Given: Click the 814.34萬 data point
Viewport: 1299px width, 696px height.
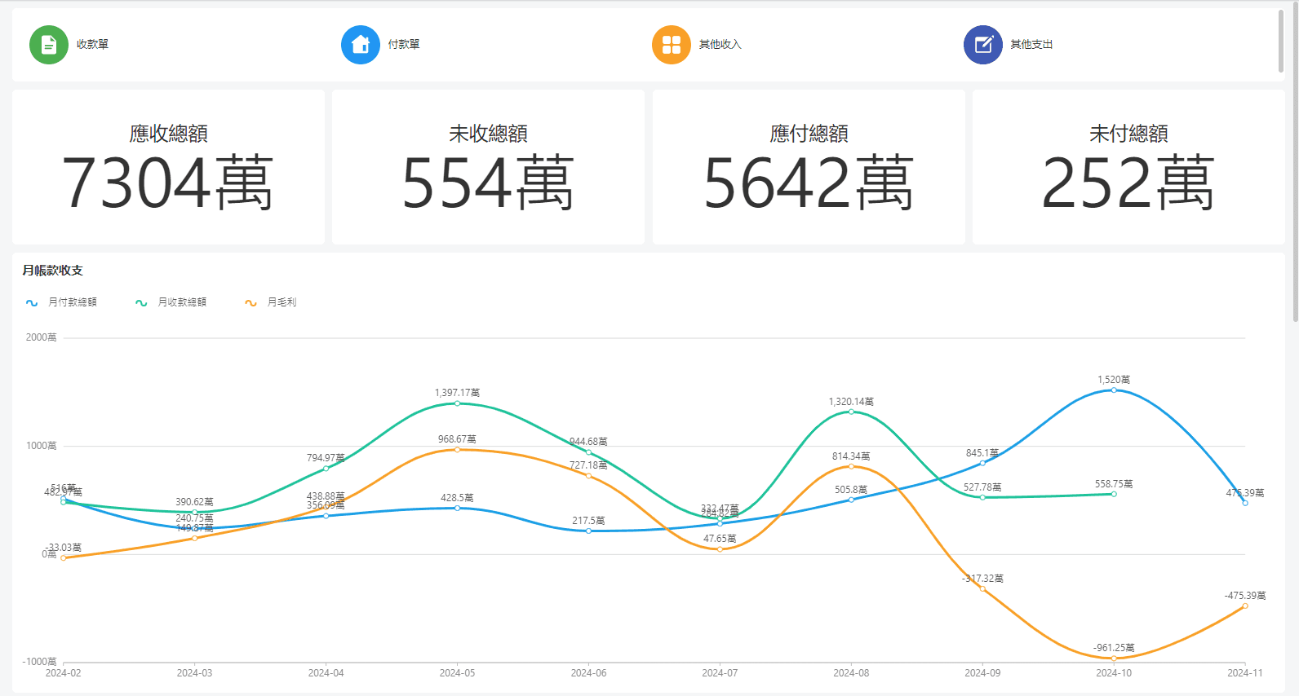Looking at the screenshot, I should [x=851, y=466].
